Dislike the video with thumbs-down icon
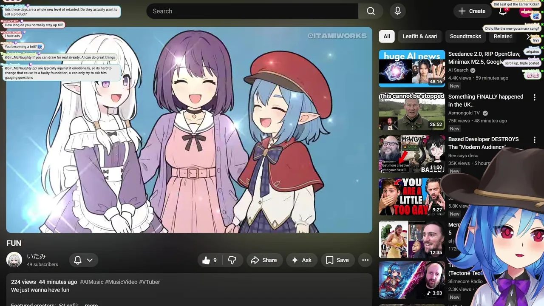The width and height of the screenshot is (544, 306). click(x=232, y=260)
